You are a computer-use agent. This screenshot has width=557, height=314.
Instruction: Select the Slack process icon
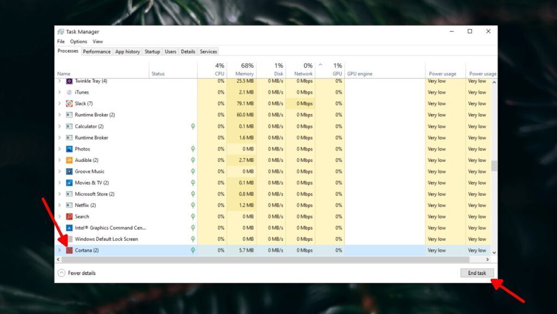click(70, 103)
